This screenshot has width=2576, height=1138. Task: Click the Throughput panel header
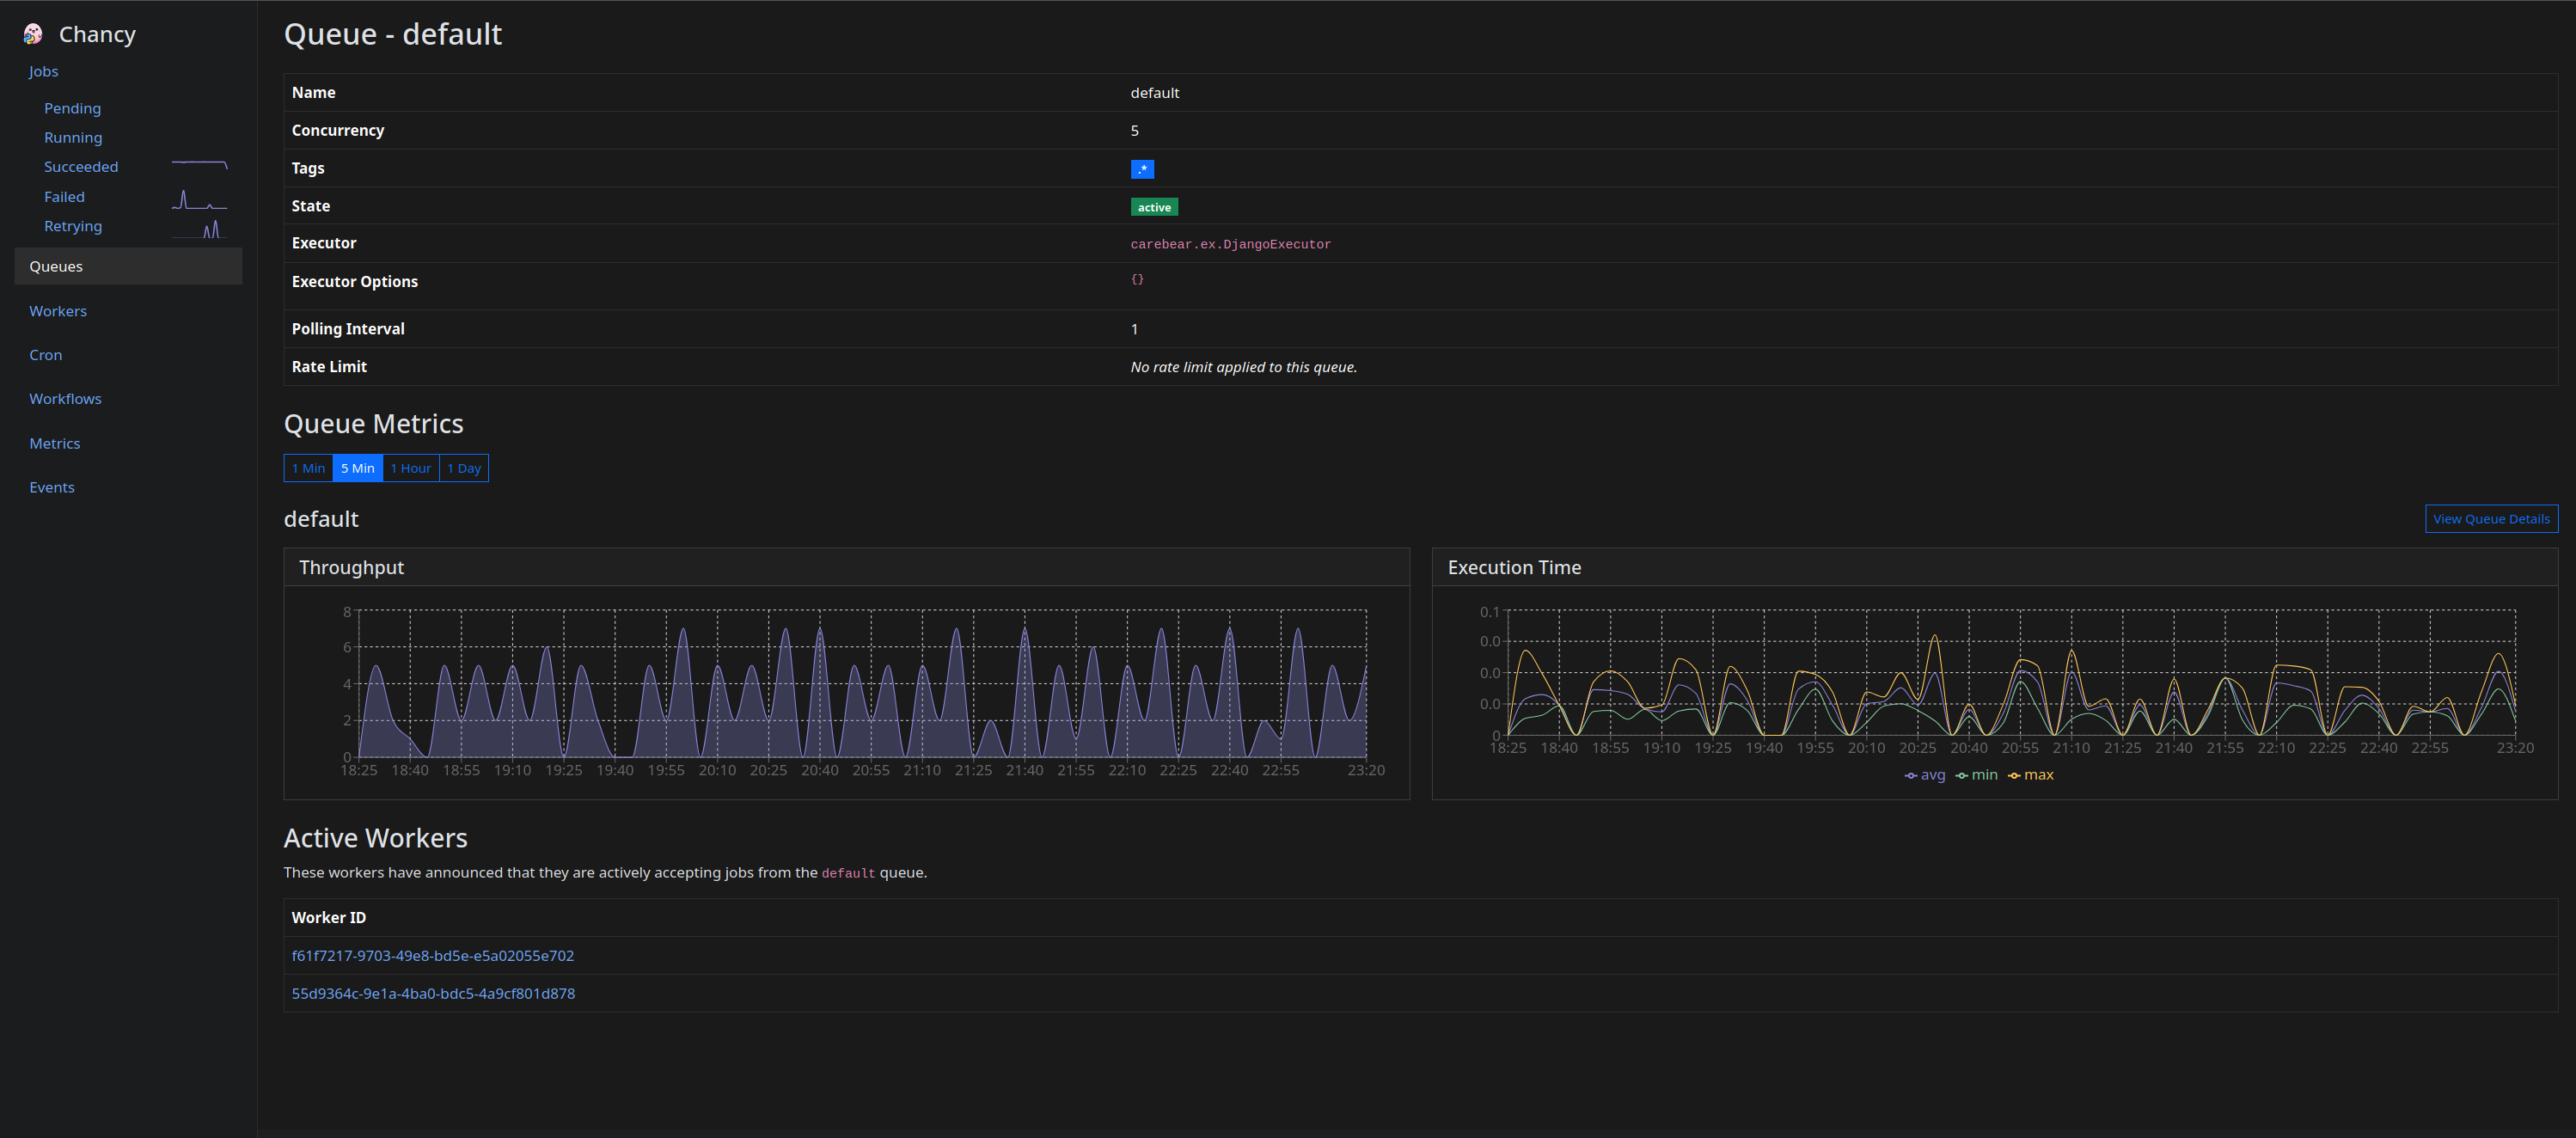tap(847, 567)
